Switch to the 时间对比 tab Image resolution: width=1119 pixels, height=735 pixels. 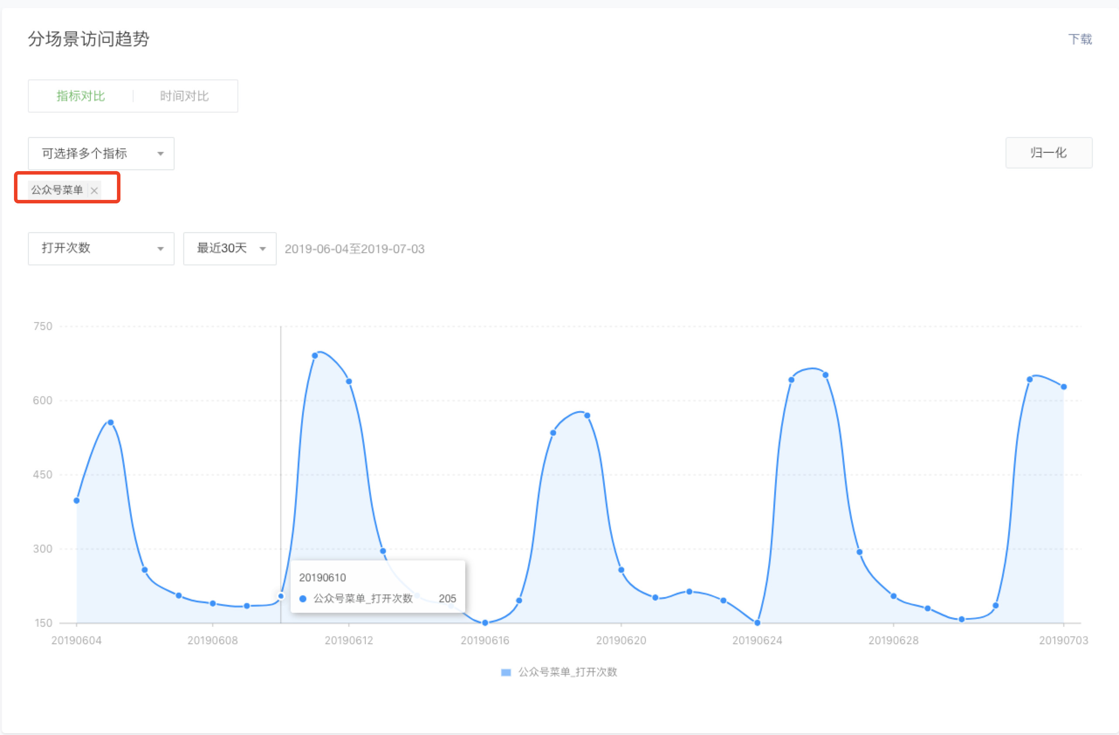(x=184, y=96)
